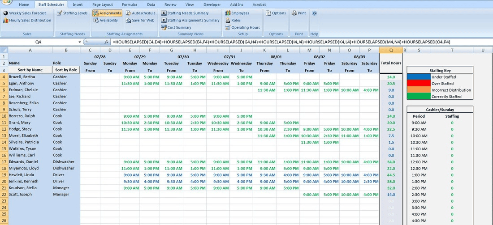Select total hours value 20.5

[x=391, y=84]
